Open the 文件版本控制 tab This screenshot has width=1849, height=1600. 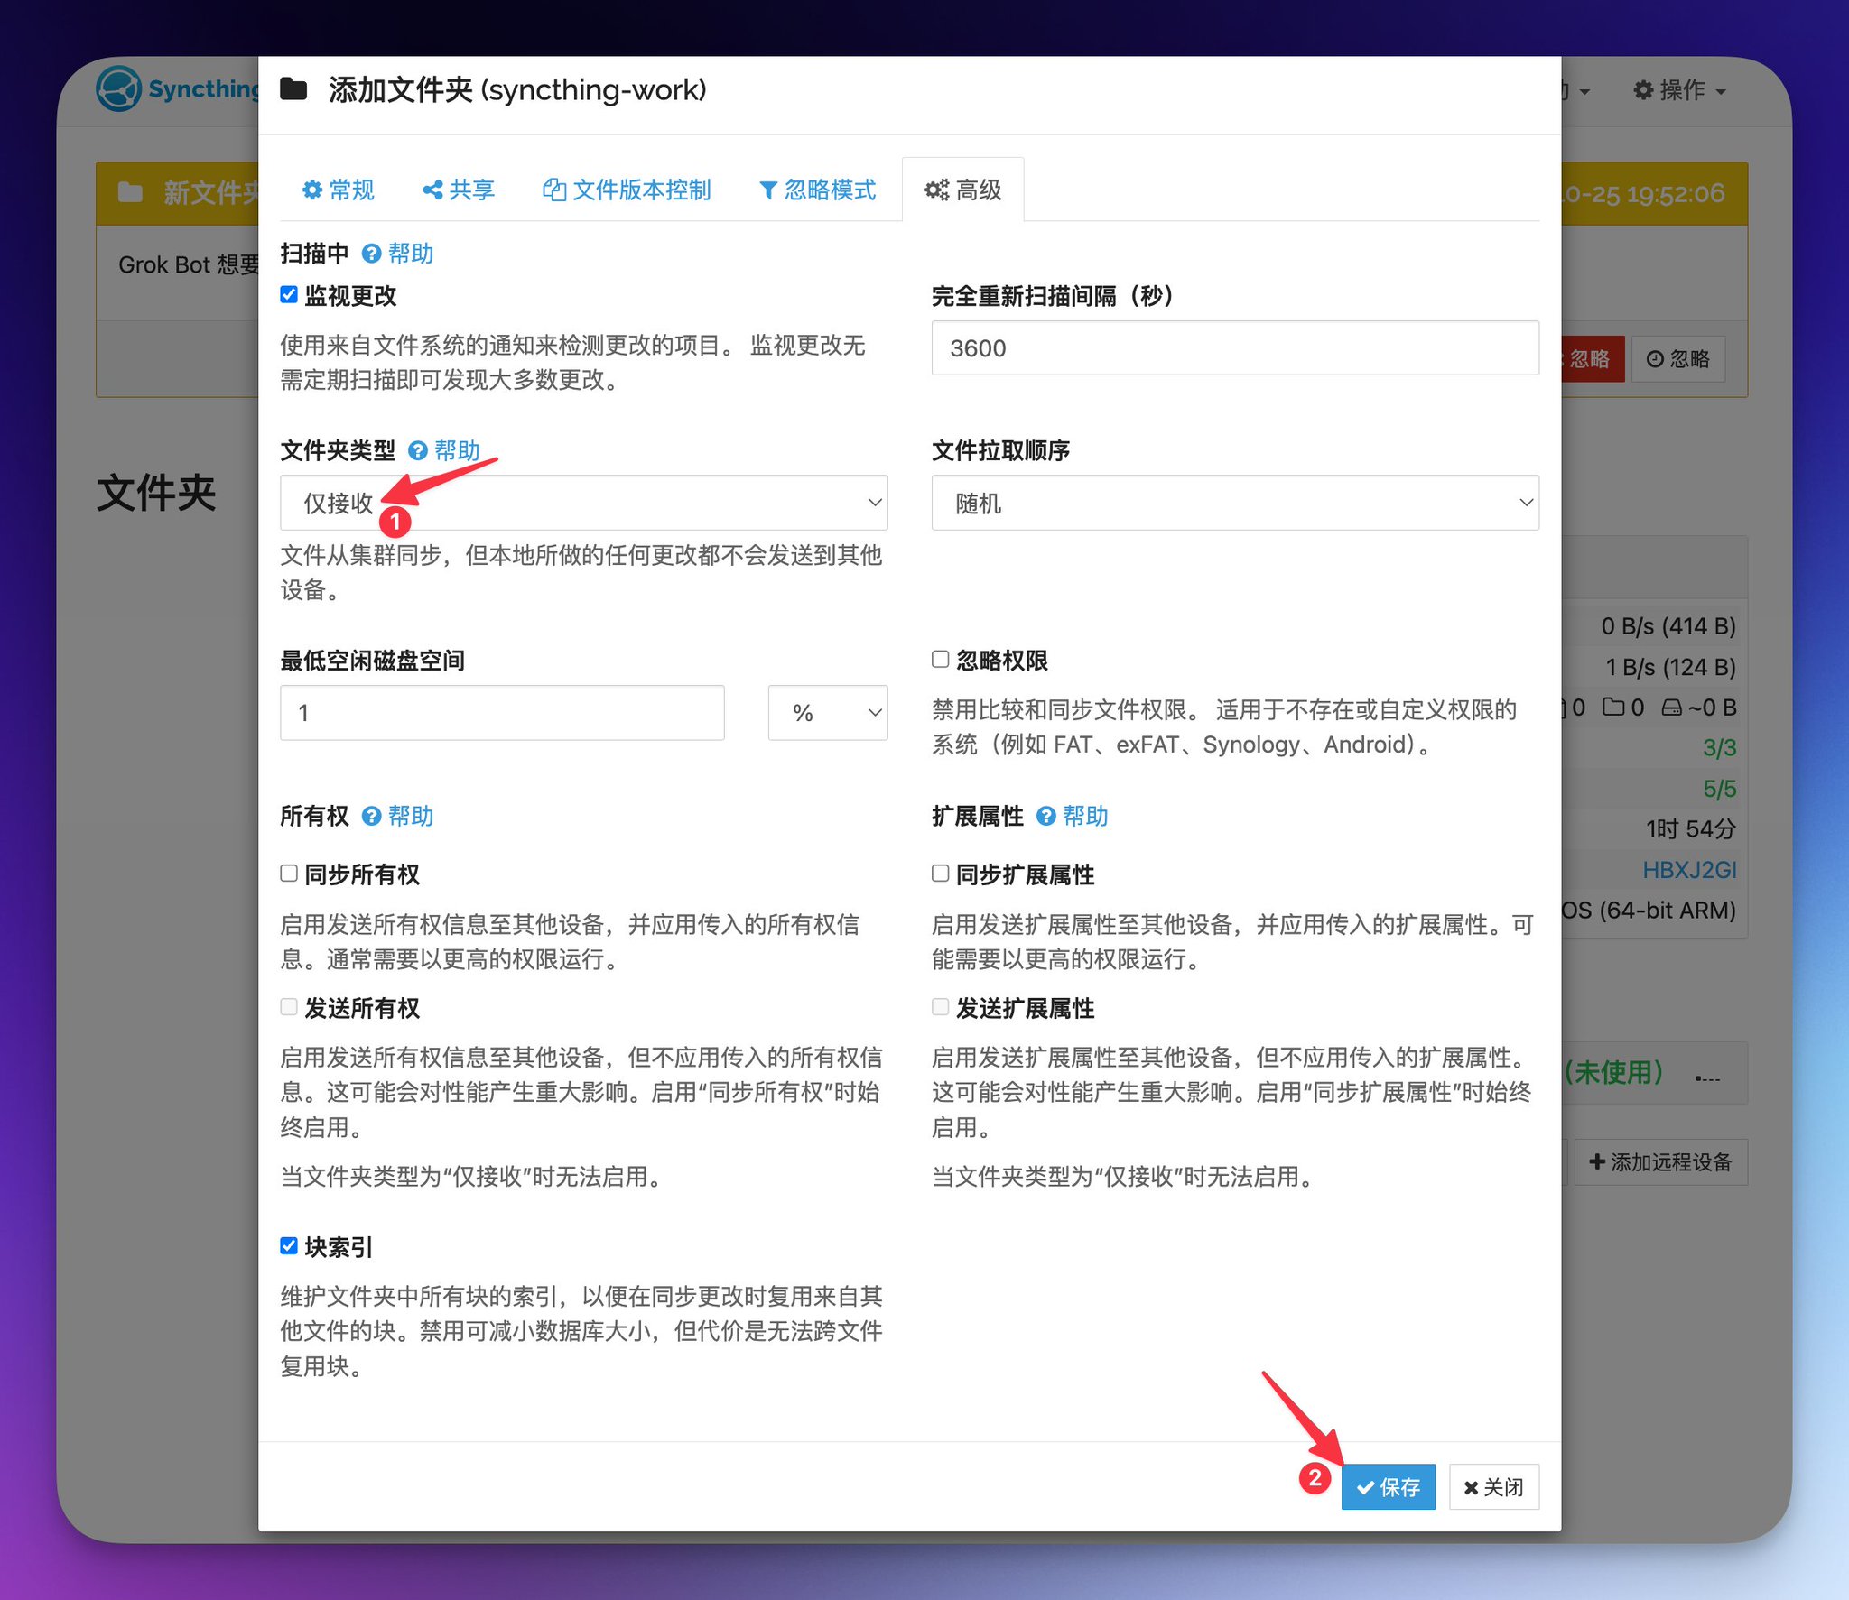click(x=627, y=190)
